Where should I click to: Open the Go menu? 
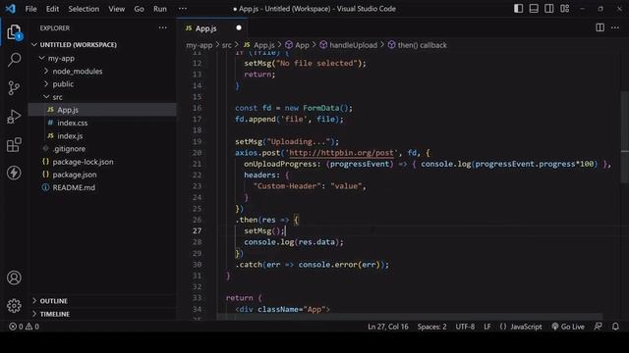[x=139, y=9]
